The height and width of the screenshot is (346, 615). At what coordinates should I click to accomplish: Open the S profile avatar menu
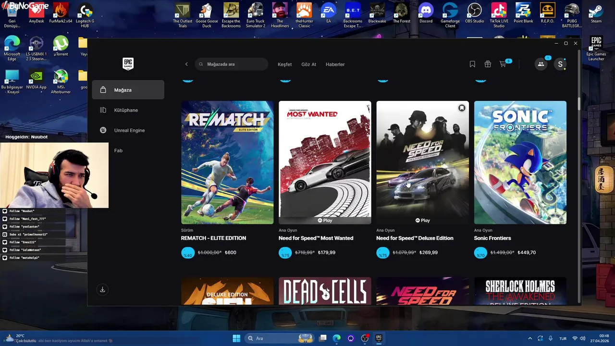pos(560,64)
